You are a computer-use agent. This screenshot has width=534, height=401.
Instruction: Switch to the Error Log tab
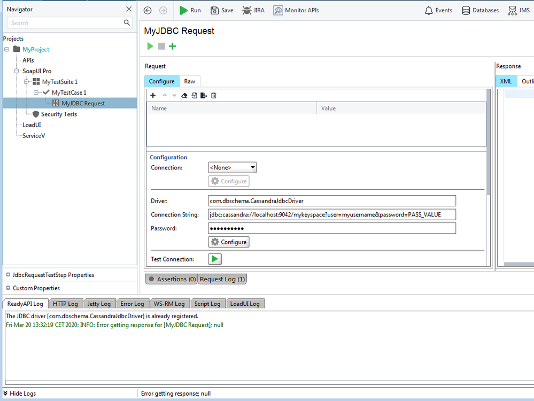pos(132,304)
